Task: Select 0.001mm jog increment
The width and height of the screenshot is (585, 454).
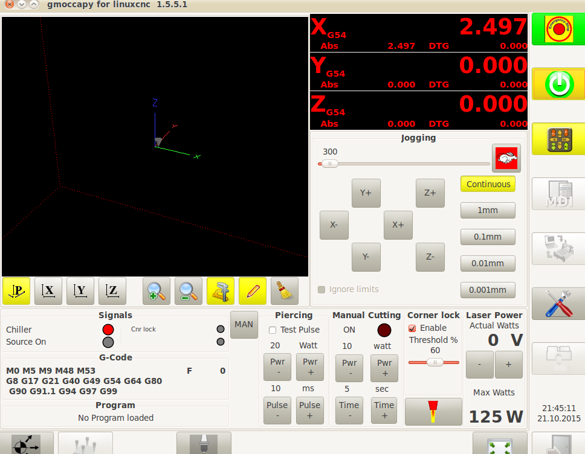Action: click(488, 290)
